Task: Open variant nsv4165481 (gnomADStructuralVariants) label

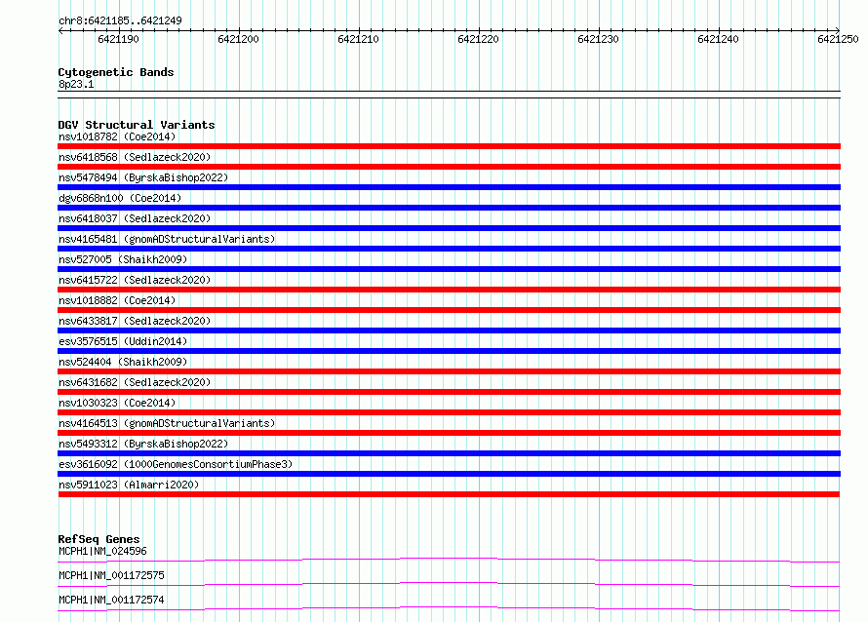Action: pyautogui.click(x=167, y=239)
